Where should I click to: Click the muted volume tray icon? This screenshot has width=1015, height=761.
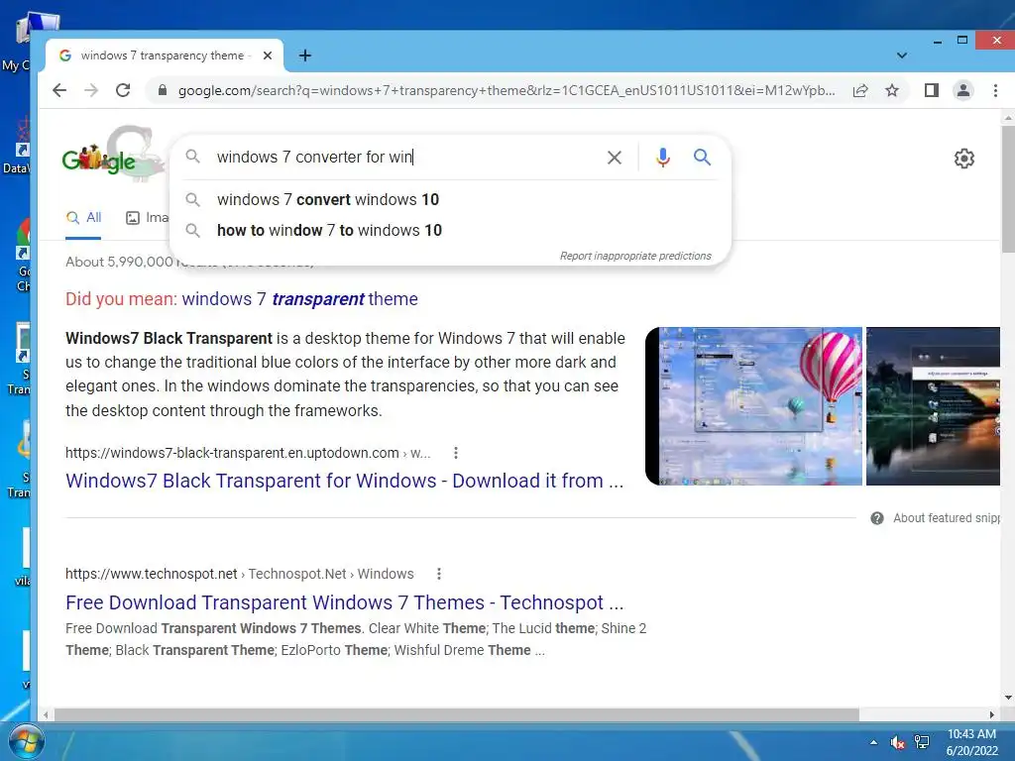pyautogui.click(x=897, y=742)
